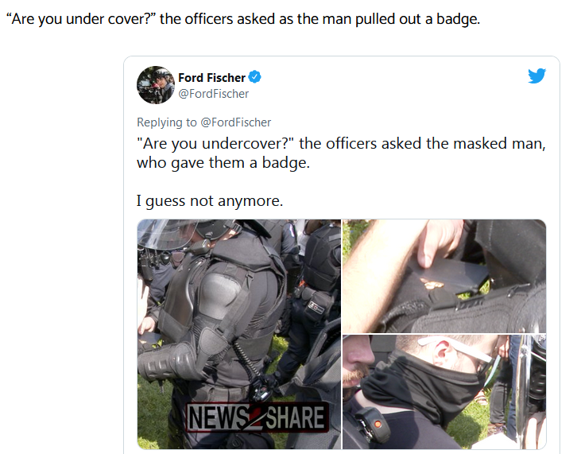The width and height of the screenshot is (577, 454).
Task: Click the News2Share watermark on the photo
Action: 257,417
